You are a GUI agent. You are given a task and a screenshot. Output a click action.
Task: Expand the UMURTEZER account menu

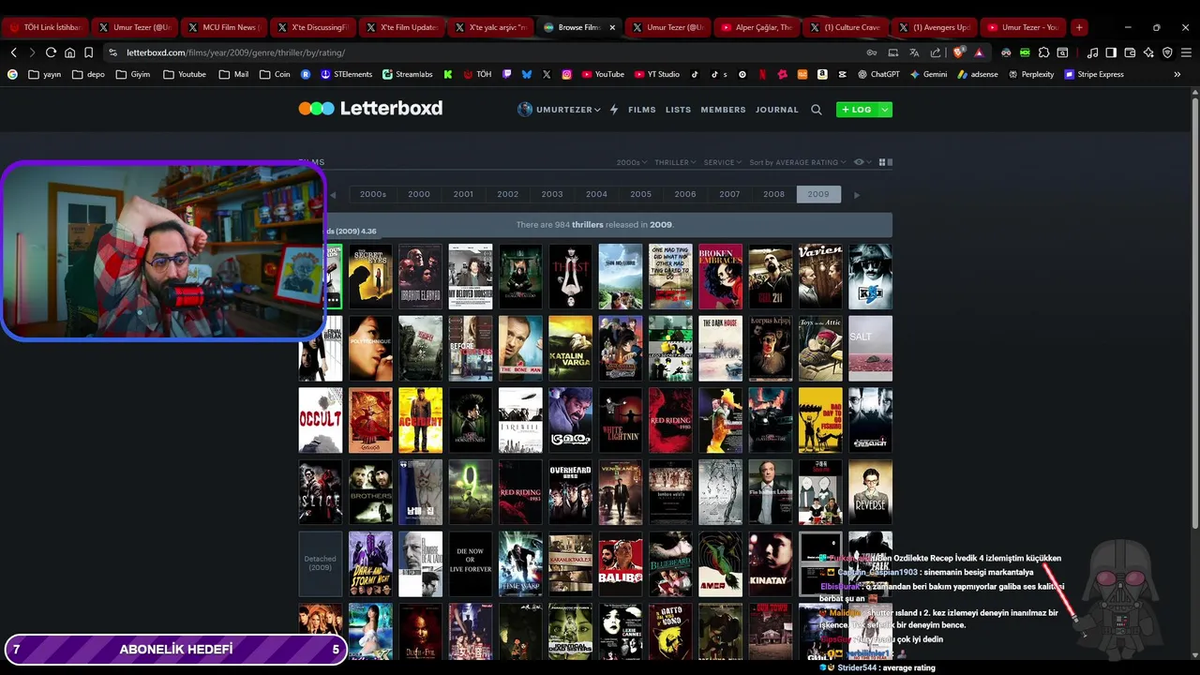point(559,110)
